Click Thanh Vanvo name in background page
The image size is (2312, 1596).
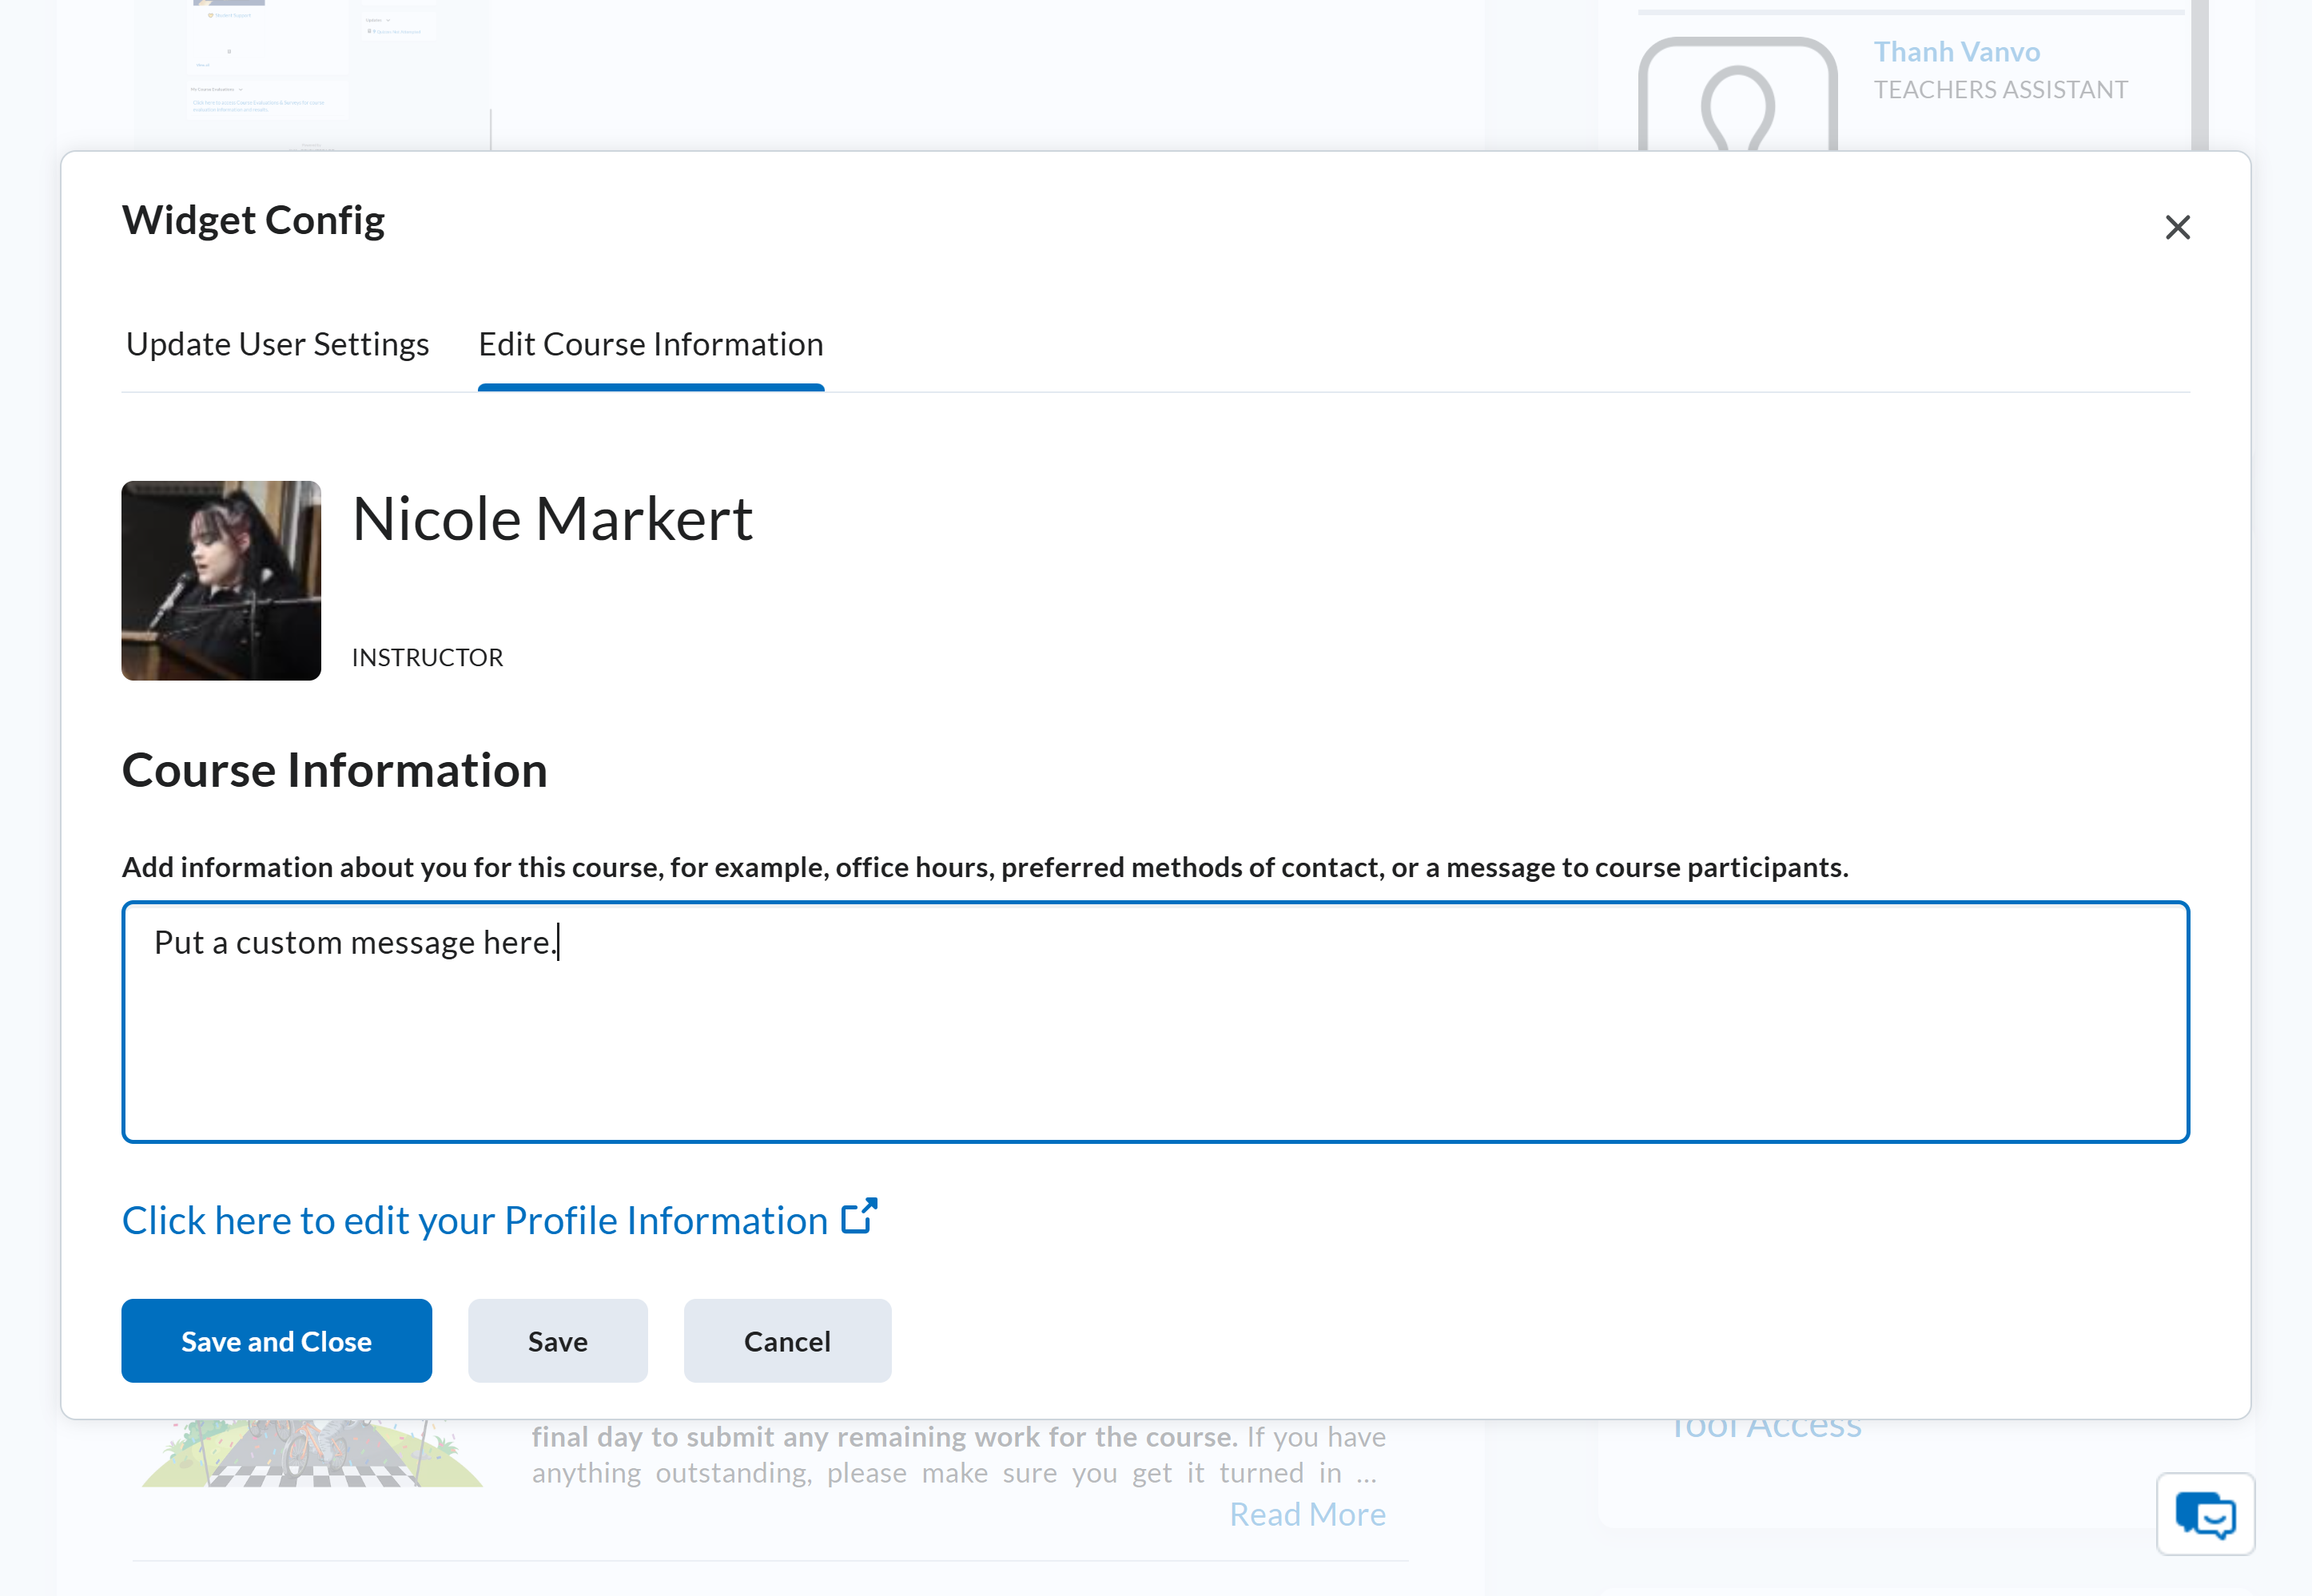click(1956, 51)
